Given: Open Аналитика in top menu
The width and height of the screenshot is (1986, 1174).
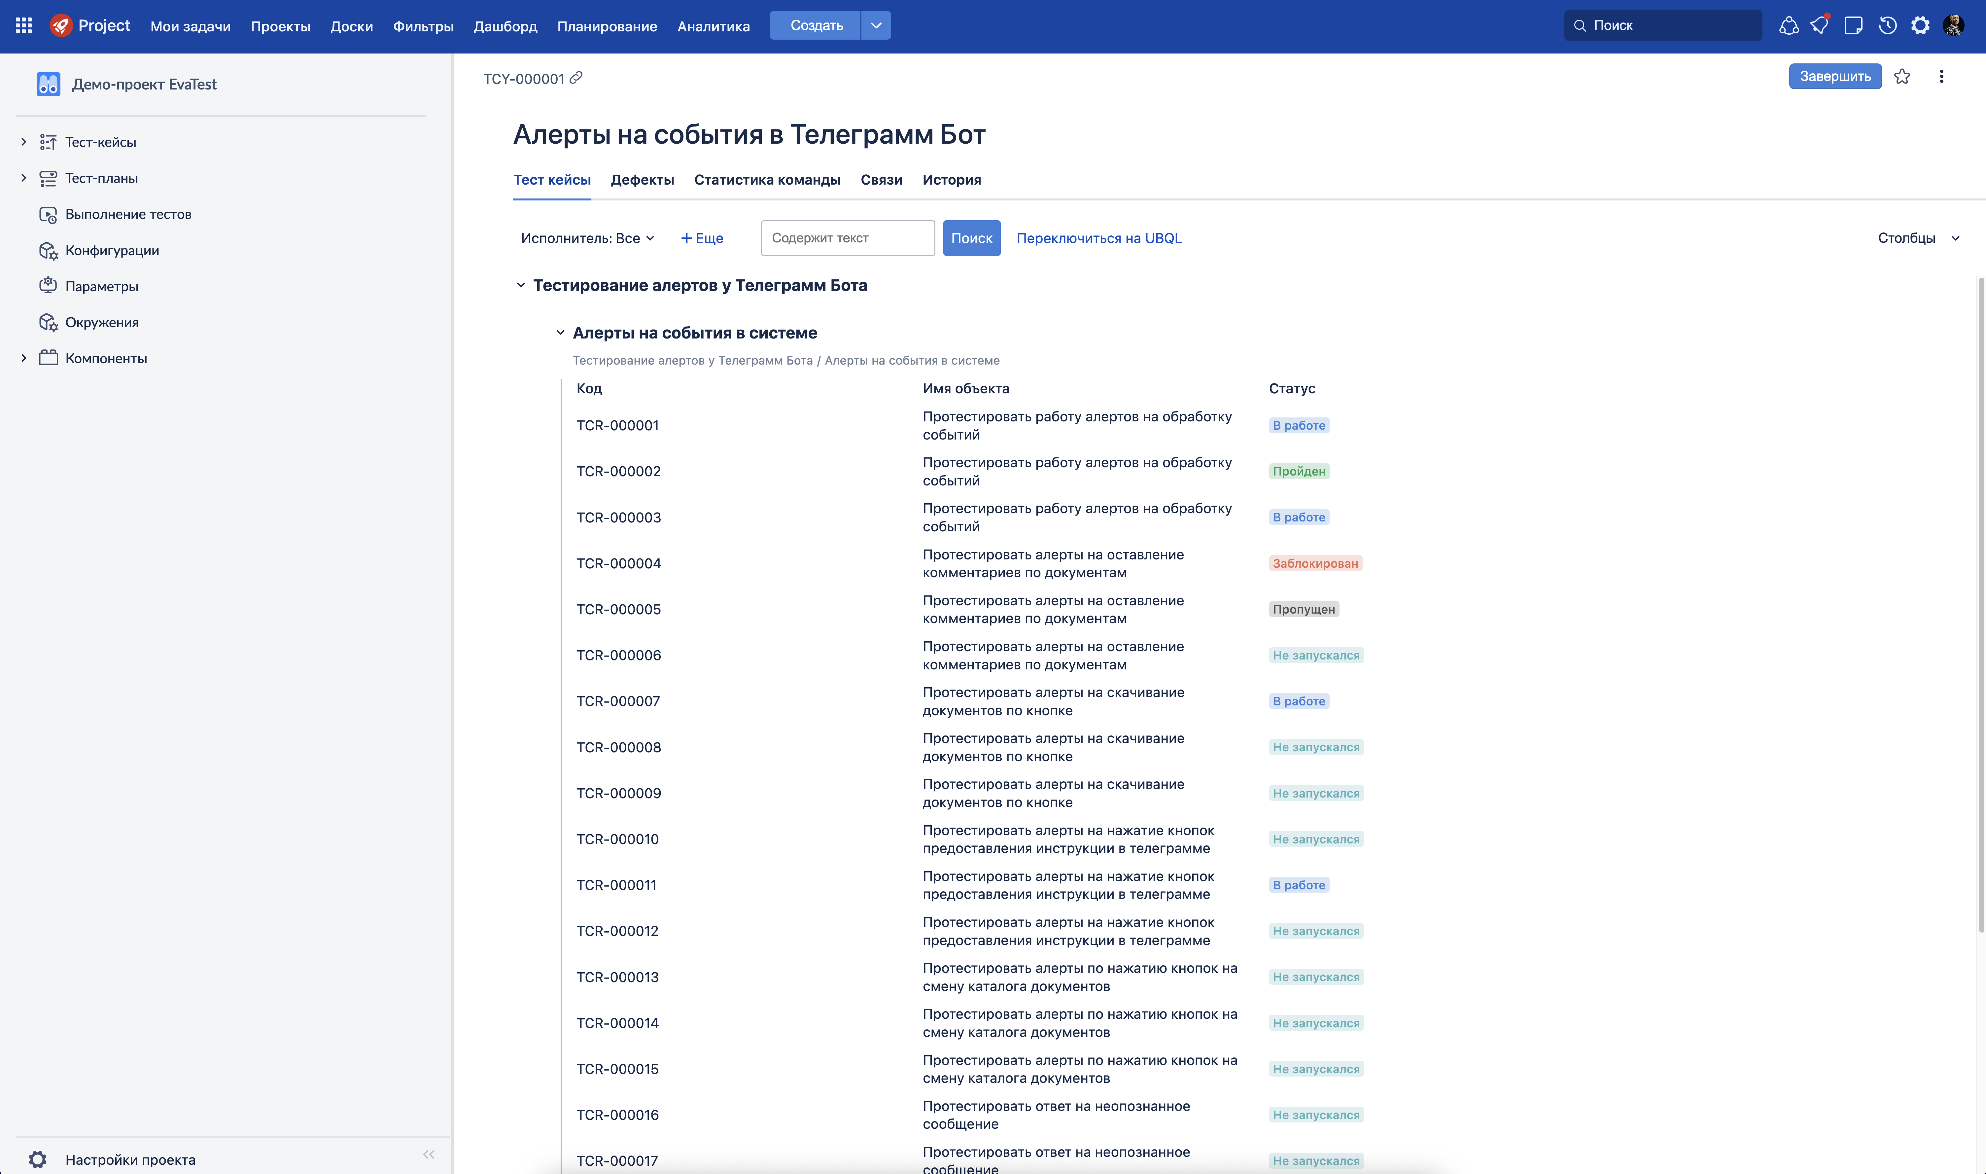Looking at the screenshot, I should click(714, 26).
